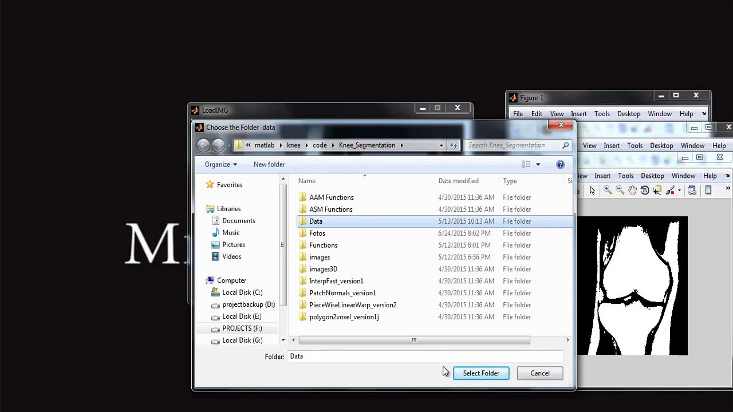Click the dock arrow on Figure 1 menu bar
This screenshot has width=733, height=412.
tap(704, 114)
